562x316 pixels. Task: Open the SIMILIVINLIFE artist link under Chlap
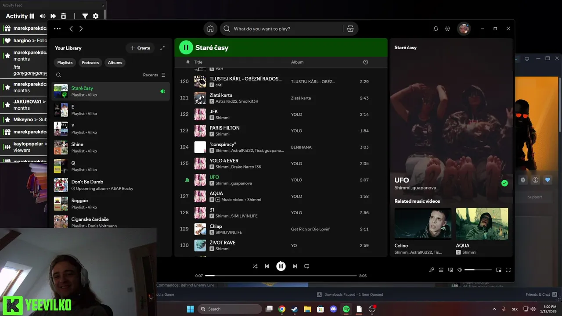click(229, 232)
